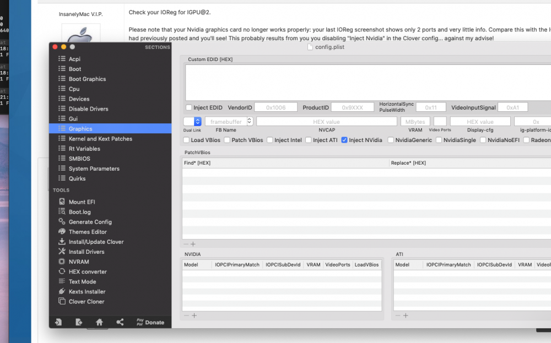
Task: Click the NVCAP HEX value field
Action: pos(326,122)
